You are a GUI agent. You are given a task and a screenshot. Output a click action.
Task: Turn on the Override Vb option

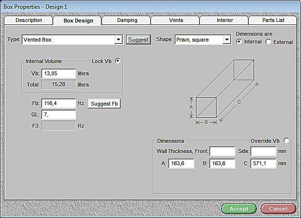click(x=286, y=141)
